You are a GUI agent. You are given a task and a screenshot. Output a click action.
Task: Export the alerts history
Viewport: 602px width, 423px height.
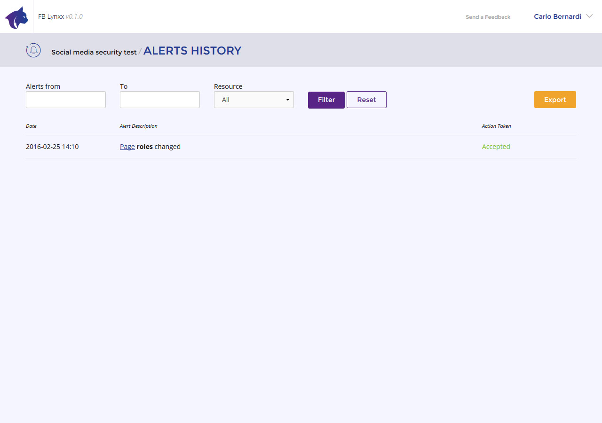[x=555, y=100]
